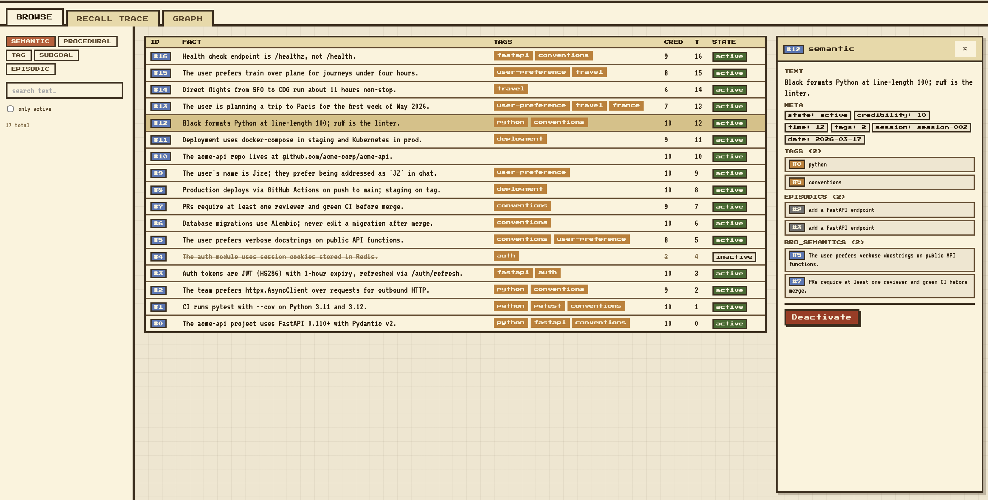
Task: Click the france tag on the Paris trip row
Action: coord(626,105)
